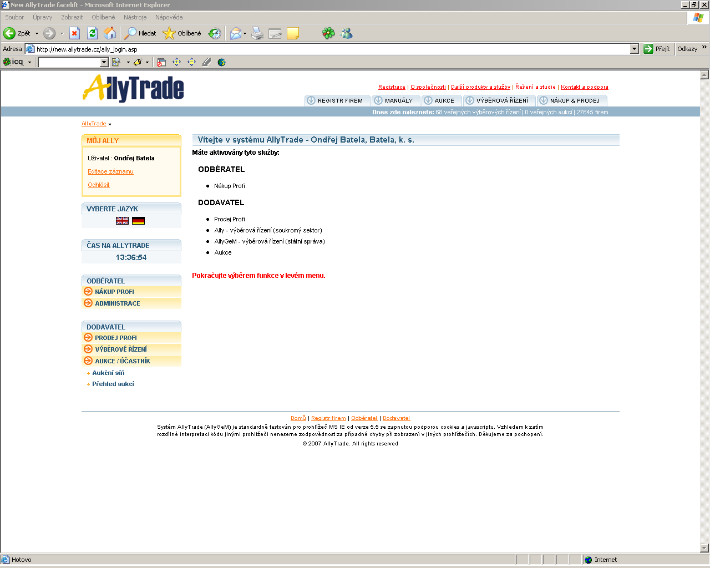Screen dimensions: 710x568
Task: Click the Přehled aukcí sublink
Action: coord(113,384)
